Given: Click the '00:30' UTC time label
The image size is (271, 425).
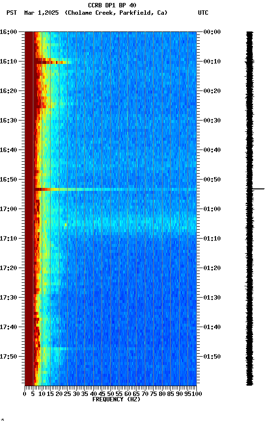Looking at the screenshot, I should click(x=212, y=121).
